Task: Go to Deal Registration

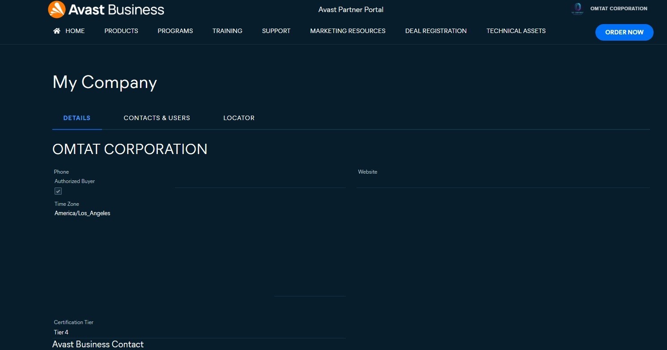Action: pyautogui.click(x=436, y=31)
